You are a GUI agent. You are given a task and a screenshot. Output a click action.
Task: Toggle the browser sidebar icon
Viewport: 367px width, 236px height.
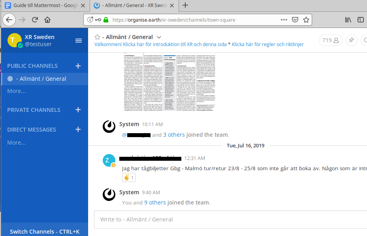click(x=361, y=20)
